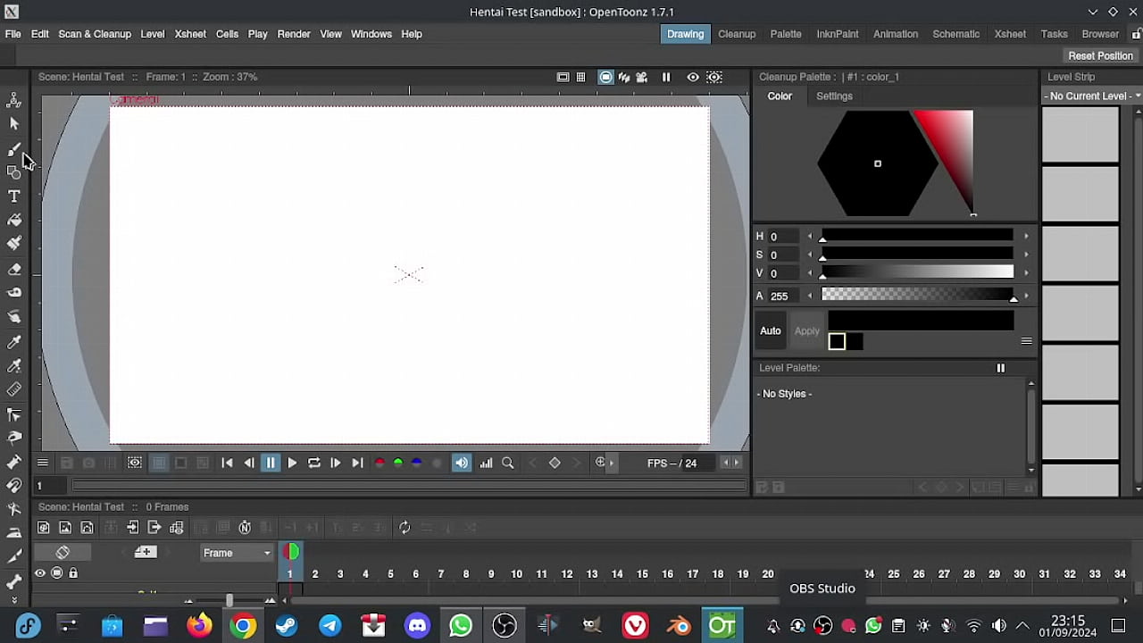Choose the Fill bucket tool

14,220
